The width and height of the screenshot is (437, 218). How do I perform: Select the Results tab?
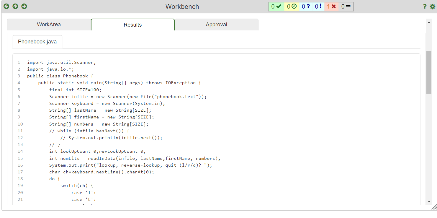tap(132, 25)
